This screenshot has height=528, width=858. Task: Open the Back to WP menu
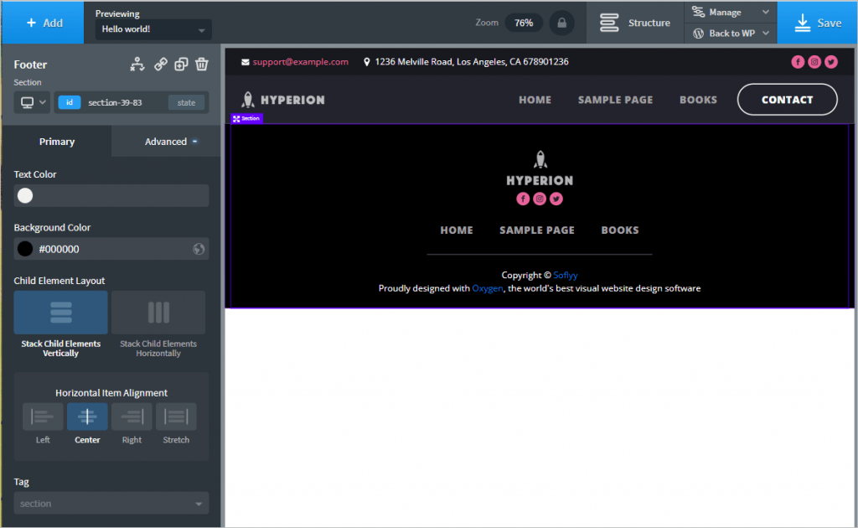click(x=728, y=33)
